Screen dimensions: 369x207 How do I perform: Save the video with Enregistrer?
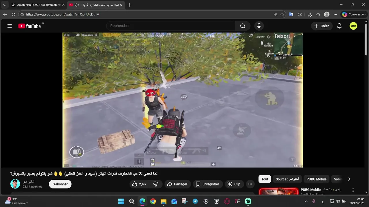click(x=208, y=184)
